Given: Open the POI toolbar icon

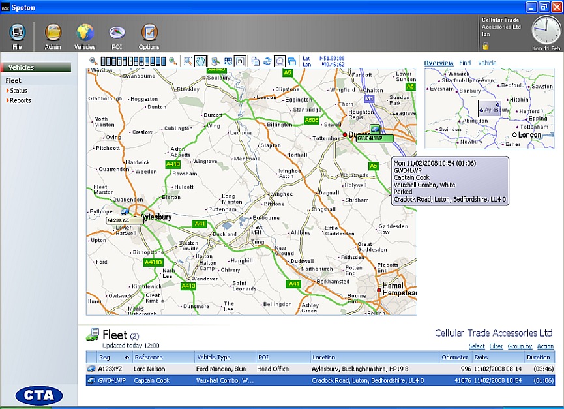Looking at the screenshot, I should 117,37.
